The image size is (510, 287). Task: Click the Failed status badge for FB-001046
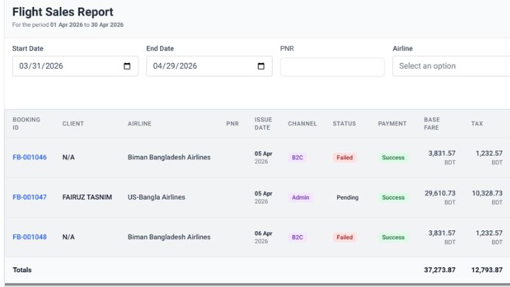[344, 158]
